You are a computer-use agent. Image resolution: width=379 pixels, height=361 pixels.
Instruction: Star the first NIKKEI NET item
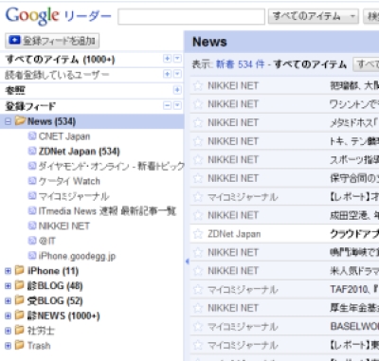(198, 85)
